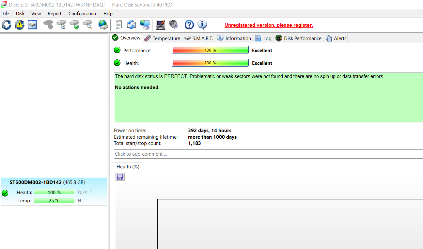Click the 'H:' drive letter label
The image size is (423, 249).
(x=80, y=200)
